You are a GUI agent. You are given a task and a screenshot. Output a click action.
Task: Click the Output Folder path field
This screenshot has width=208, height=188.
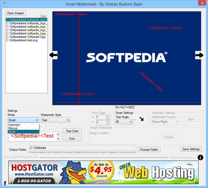[83, 148]
